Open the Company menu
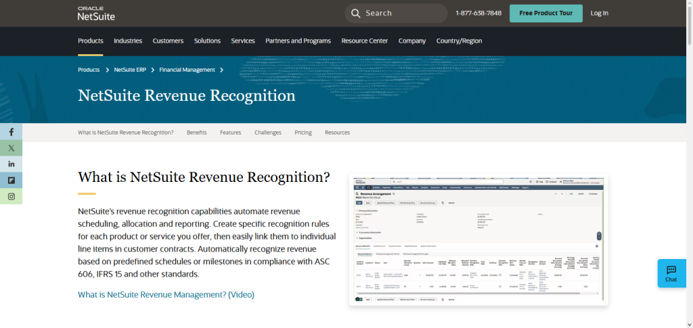693x328 pixels. (x=412, y=41)
